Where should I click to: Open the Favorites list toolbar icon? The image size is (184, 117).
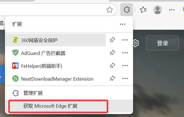click(143, 10)
